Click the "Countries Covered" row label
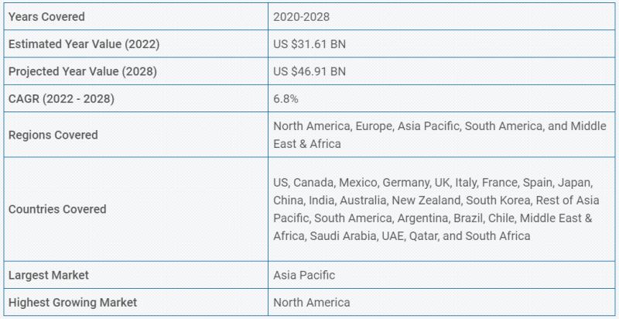Viewport: 619px width, 319px height. click(x=57, y=209)
